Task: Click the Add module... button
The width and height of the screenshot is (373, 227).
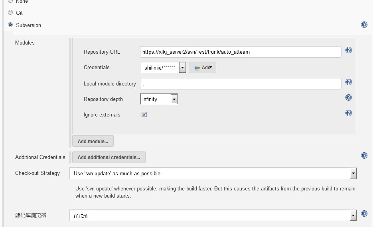Action: [x=93, y=141]
